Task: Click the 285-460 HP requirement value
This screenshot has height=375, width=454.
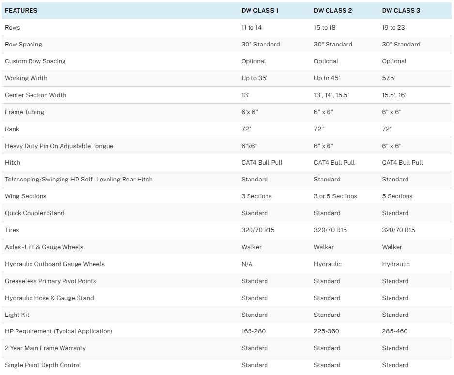Action: (394, 331)
